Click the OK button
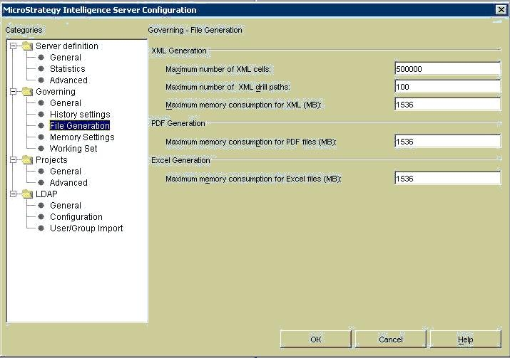Screen dimensions: 510x358 tap(315, 339)
